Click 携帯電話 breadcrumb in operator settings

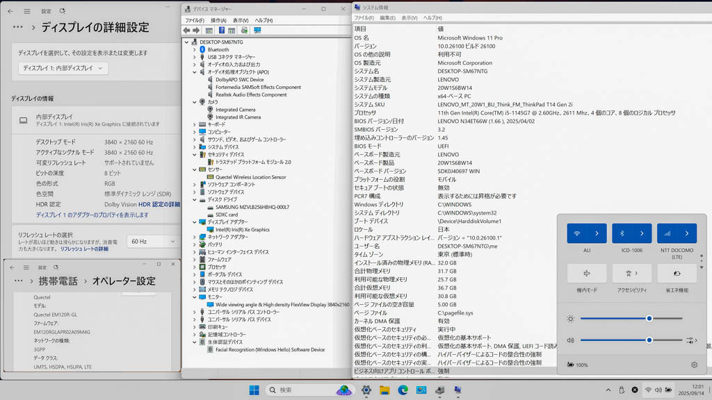58,281
